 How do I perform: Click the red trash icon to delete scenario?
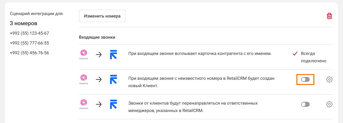(329, 16)
